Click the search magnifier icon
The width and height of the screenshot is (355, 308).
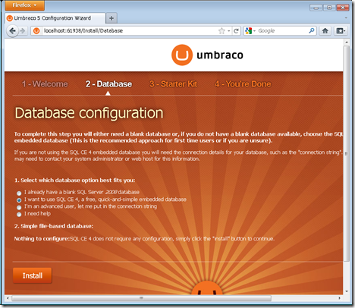coord(312,31)
